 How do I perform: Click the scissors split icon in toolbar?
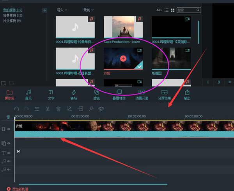48,109
